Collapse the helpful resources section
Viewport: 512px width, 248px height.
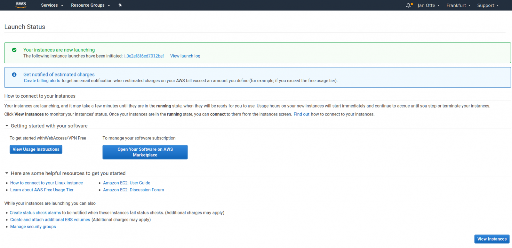pyautogui.click(x=7, y=173)
